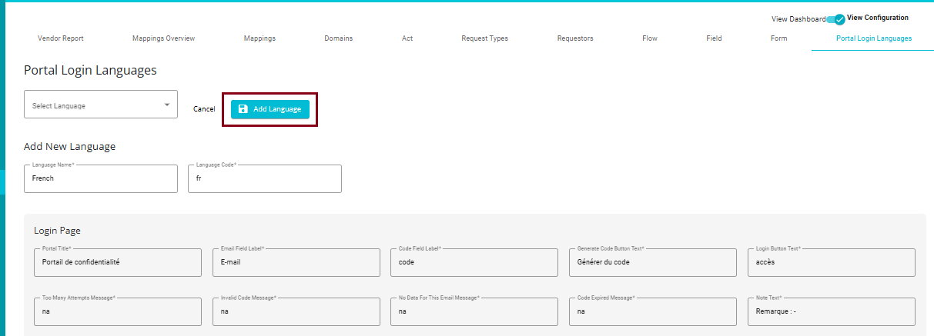Click the save icon on Add Language button
The width and height of the screenshot is (934, 336).
[243, 109]
